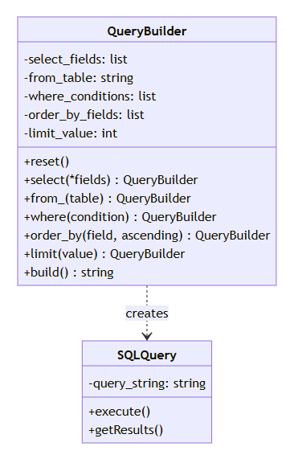Select the +order_by(field, ascending) method
294x459 pixels.
pos(147,236)
